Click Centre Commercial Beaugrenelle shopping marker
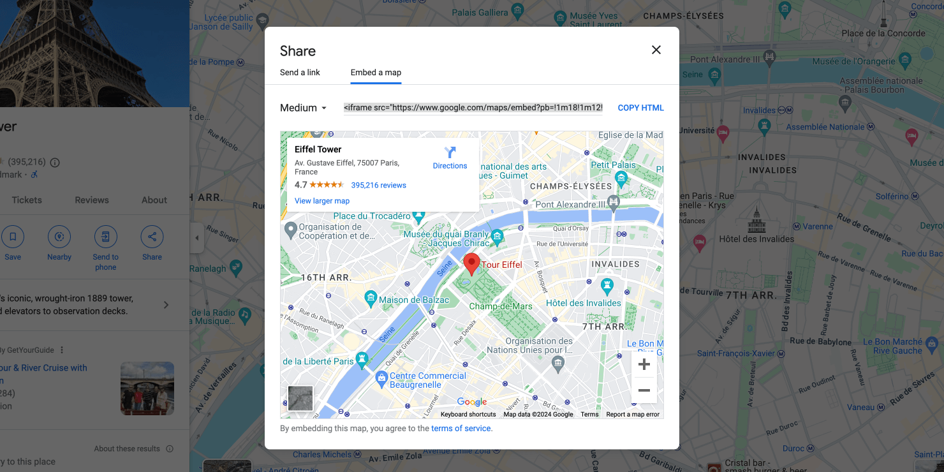Viewport: 944px width, 472px height. [381, 378]
